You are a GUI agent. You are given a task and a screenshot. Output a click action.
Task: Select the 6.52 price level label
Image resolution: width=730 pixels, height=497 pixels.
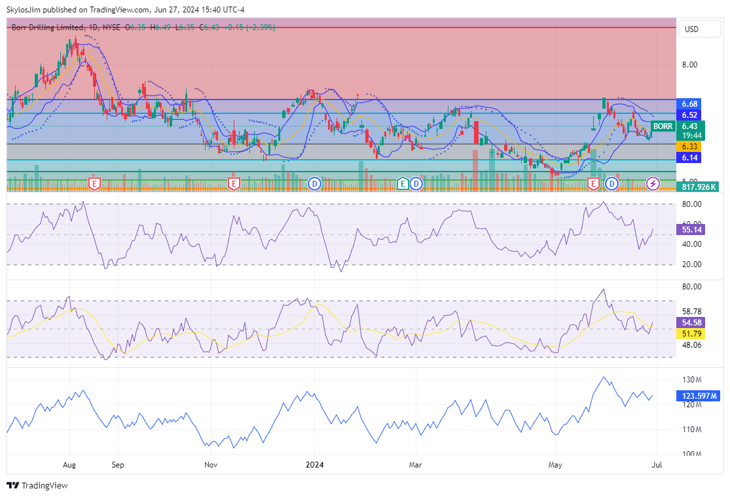(x=689, y=115)
